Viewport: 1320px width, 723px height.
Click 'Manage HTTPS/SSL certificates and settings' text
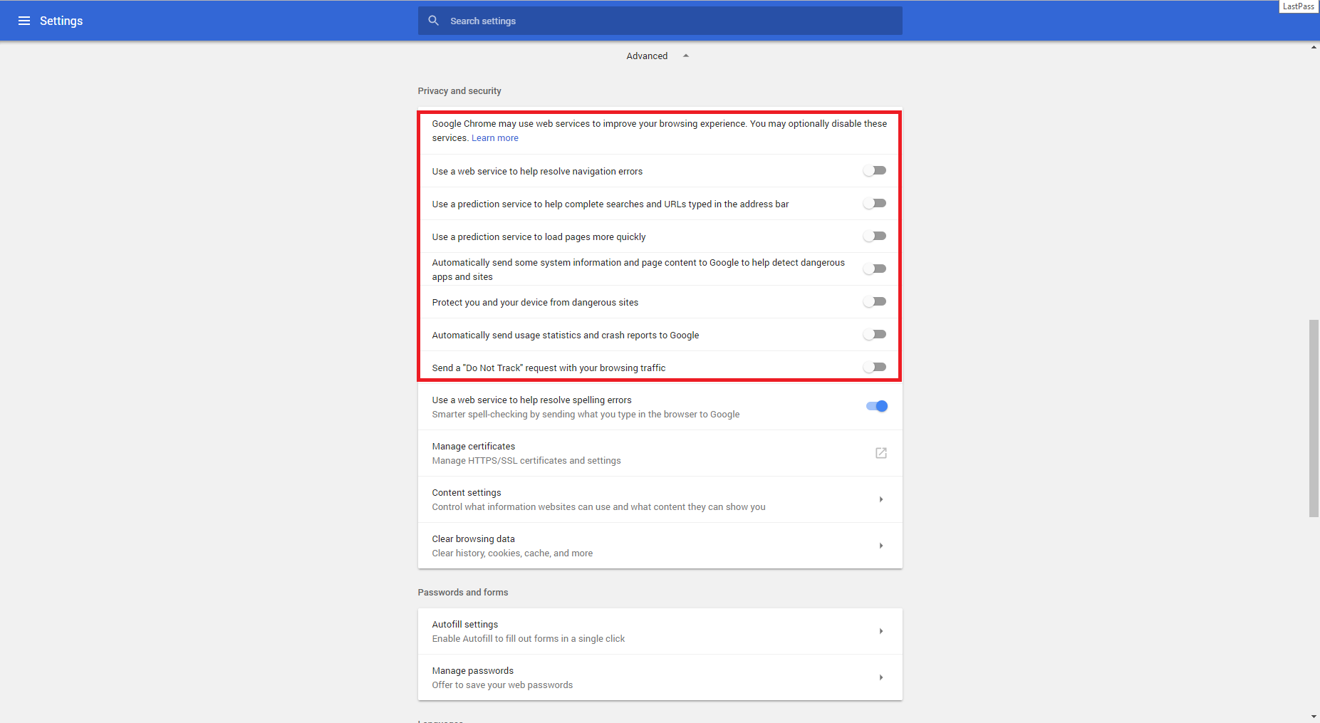526,461
